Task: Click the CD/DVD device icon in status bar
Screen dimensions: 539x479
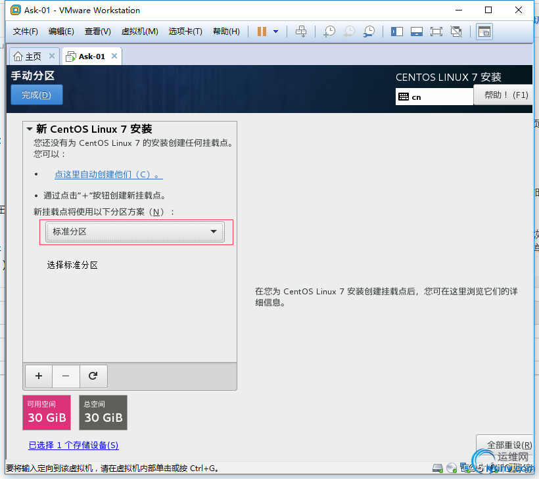Action: tap(452, 468)
